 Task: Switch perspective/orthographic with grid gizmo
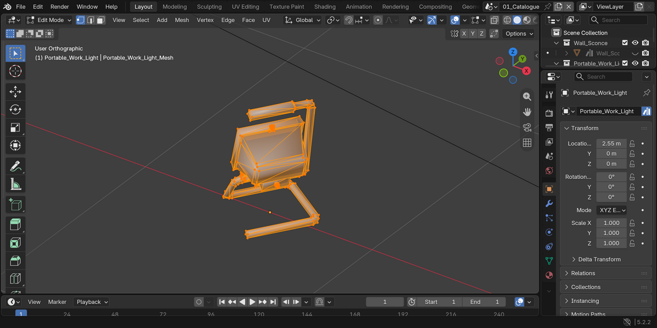[527, 143]
